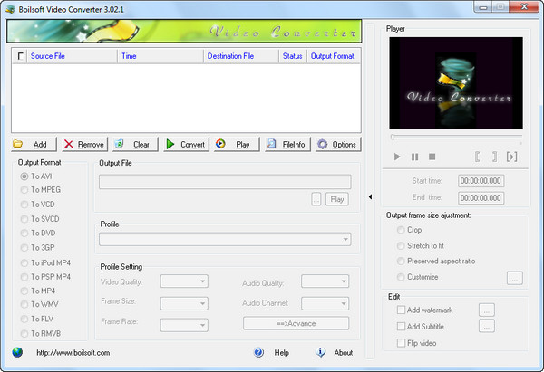This screenshot has height=372, width=544.
Task: Open Help from the bottom bar
Action: 258,353
